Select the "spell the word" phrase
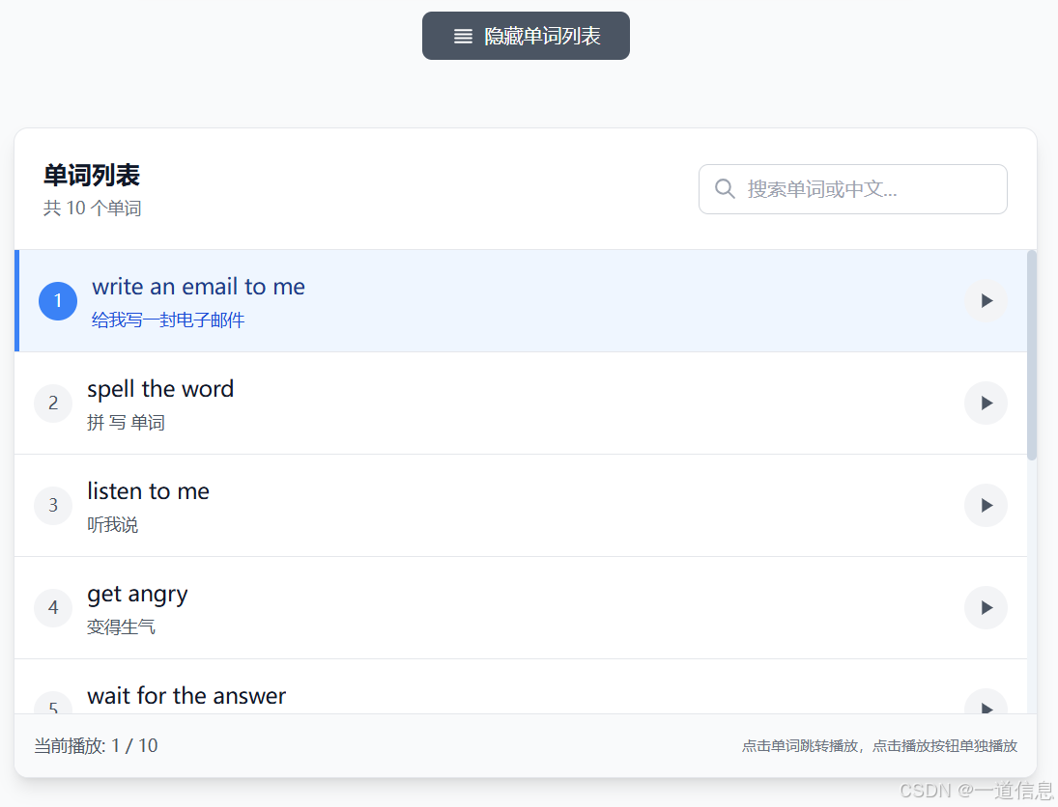1058x807 pixels. [160, 389]
